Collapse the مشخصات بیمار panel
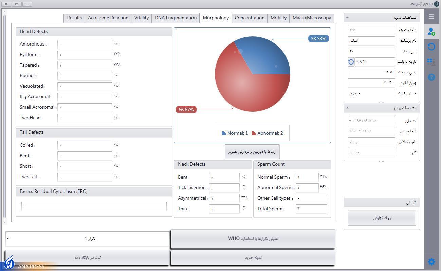441x271 pixels. click(347, 108)
